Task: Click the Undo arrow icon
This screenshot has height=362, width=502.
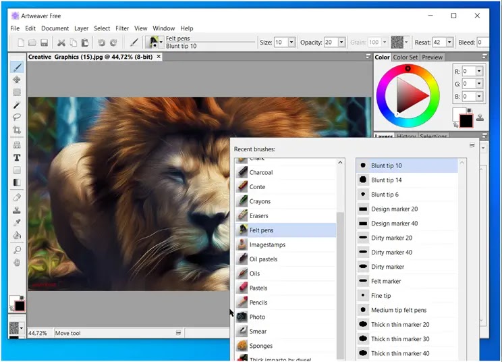Action: click(x=101, y=43)
